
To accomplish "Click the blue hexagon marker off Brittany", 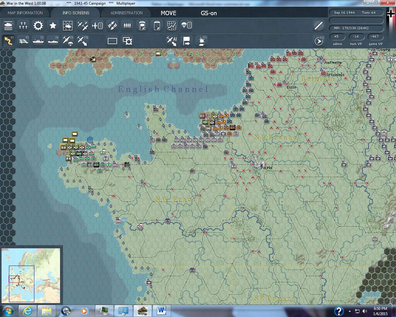I will 90,140.
